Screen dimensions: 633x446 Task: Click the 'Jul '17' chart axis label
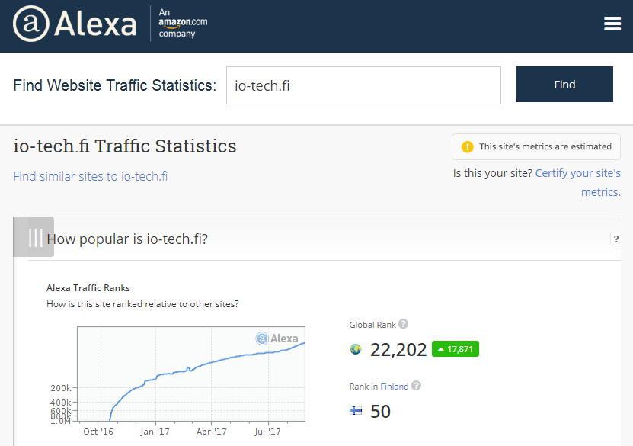pos(267,432)
